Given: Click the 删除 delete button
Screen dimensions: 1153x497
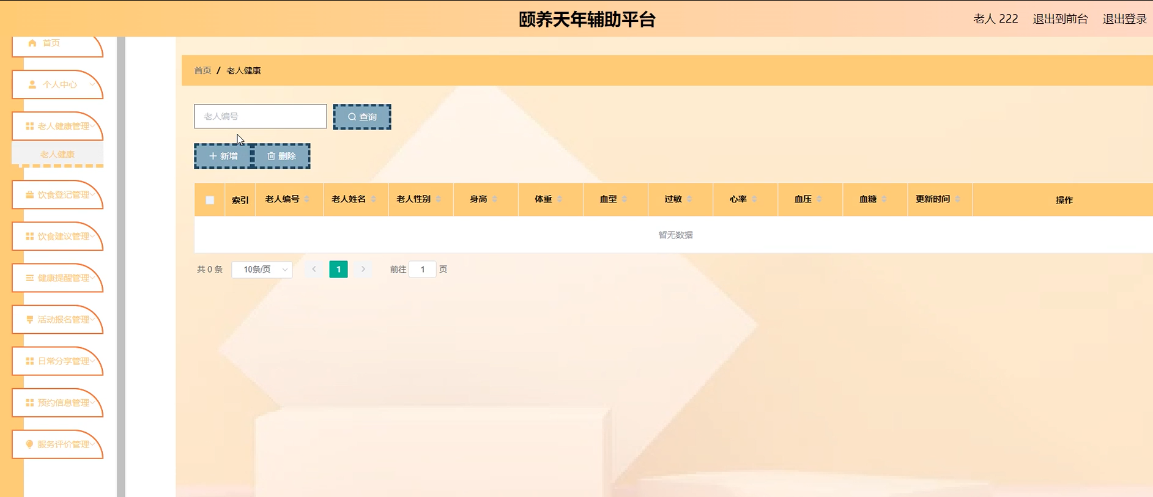Looking at the screenshot, I should [281, 156].
